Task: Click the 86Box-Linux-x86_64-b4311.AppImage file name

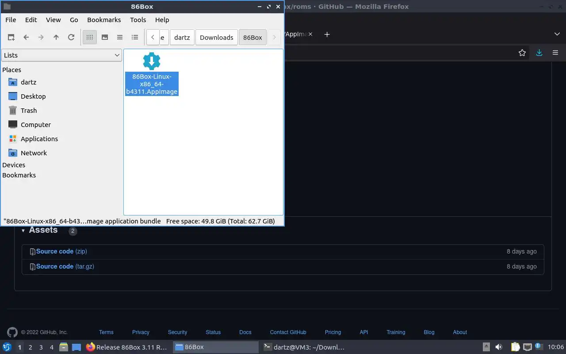Action: 152,84
